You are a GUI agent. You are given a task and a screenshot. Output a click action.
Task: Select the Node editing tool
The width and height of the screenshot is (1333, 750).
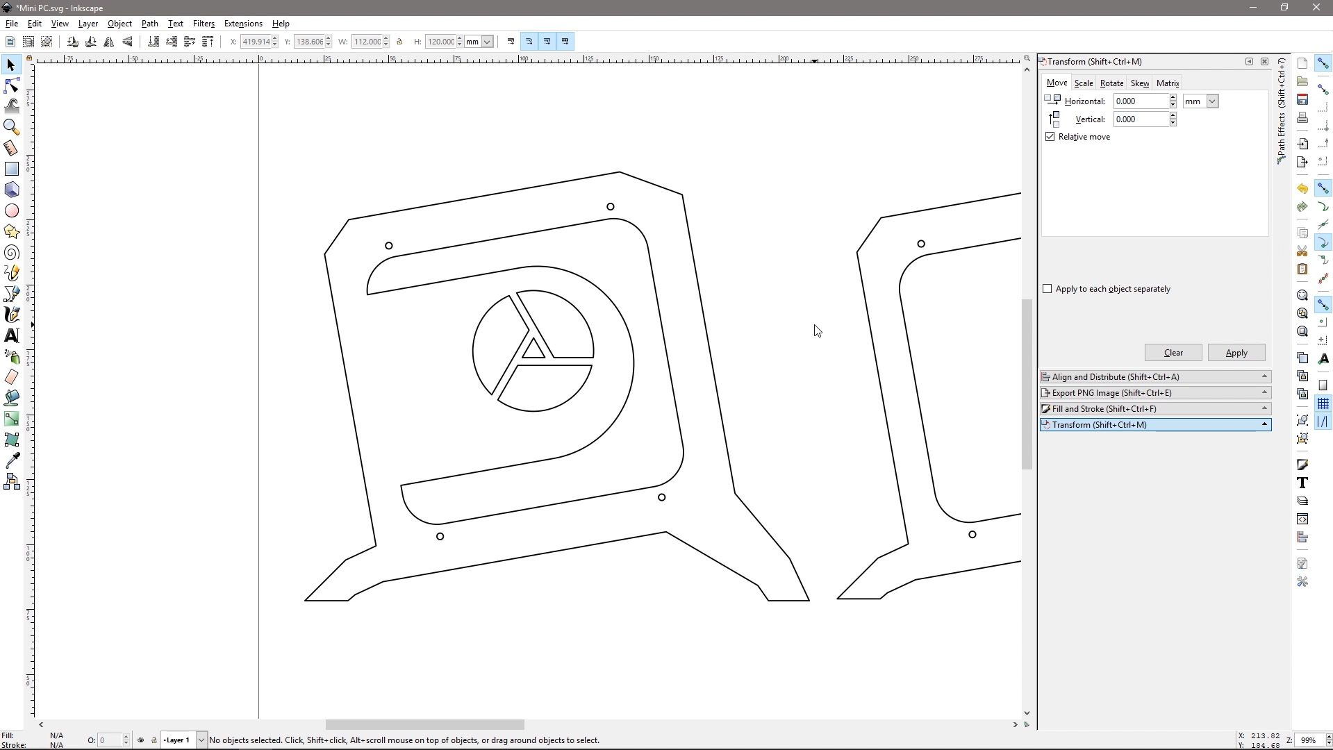pyautogui.click(x=11, y=85)
